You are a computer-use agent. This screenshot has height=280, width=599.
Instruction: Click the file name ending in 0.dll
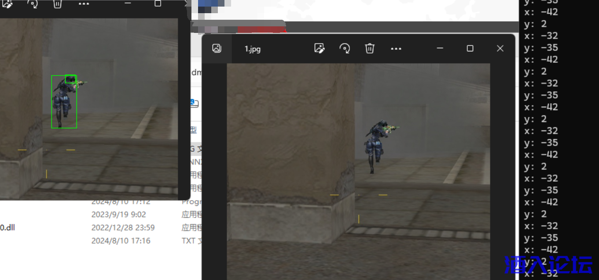point(7,227)
